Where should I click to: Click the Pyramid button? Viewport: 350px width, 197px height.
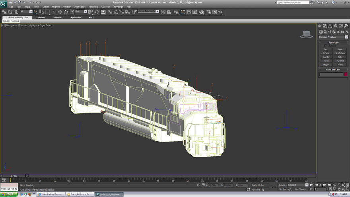point(340,61)
